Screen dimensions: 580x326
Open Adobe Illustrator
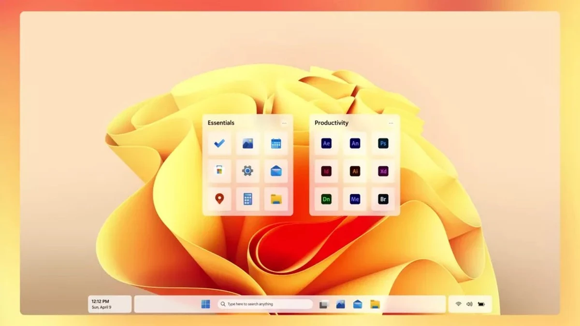(x=355, y=171)
